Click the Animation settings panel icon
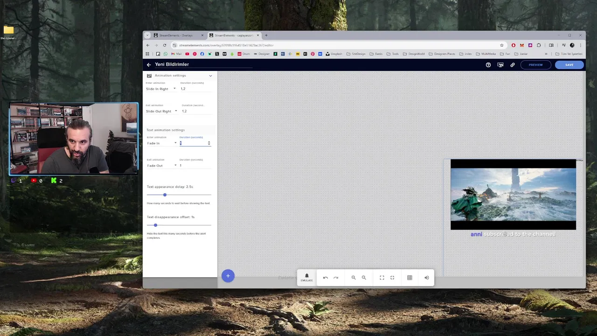This screenshot has width=597, height=336. tap(149, 76)
